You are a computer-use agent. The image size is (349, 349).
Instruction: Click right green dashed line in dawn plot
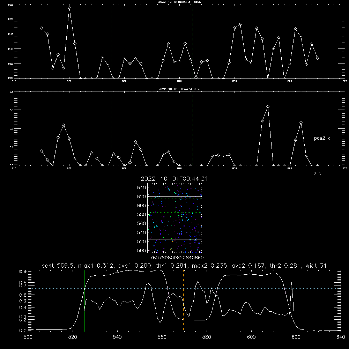[193, 41]
